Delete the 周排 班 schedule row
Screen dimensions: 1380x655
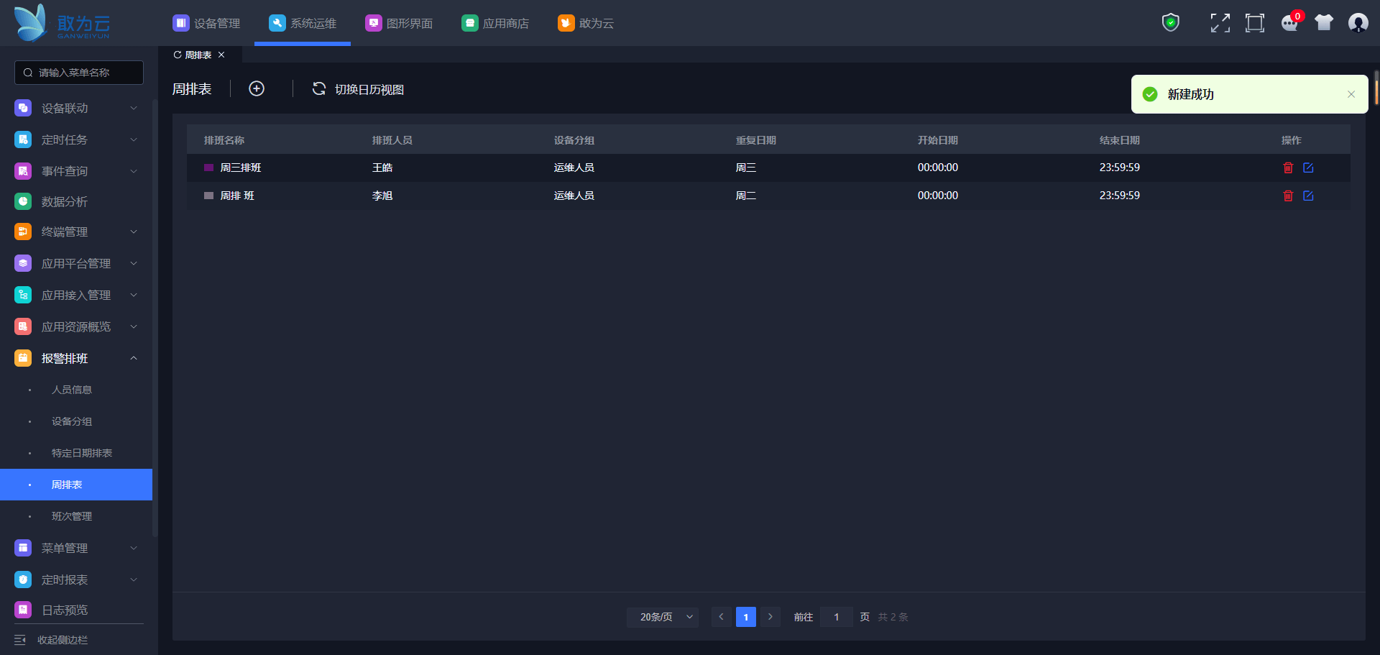pyautogui.click(x=1288, y=196)
